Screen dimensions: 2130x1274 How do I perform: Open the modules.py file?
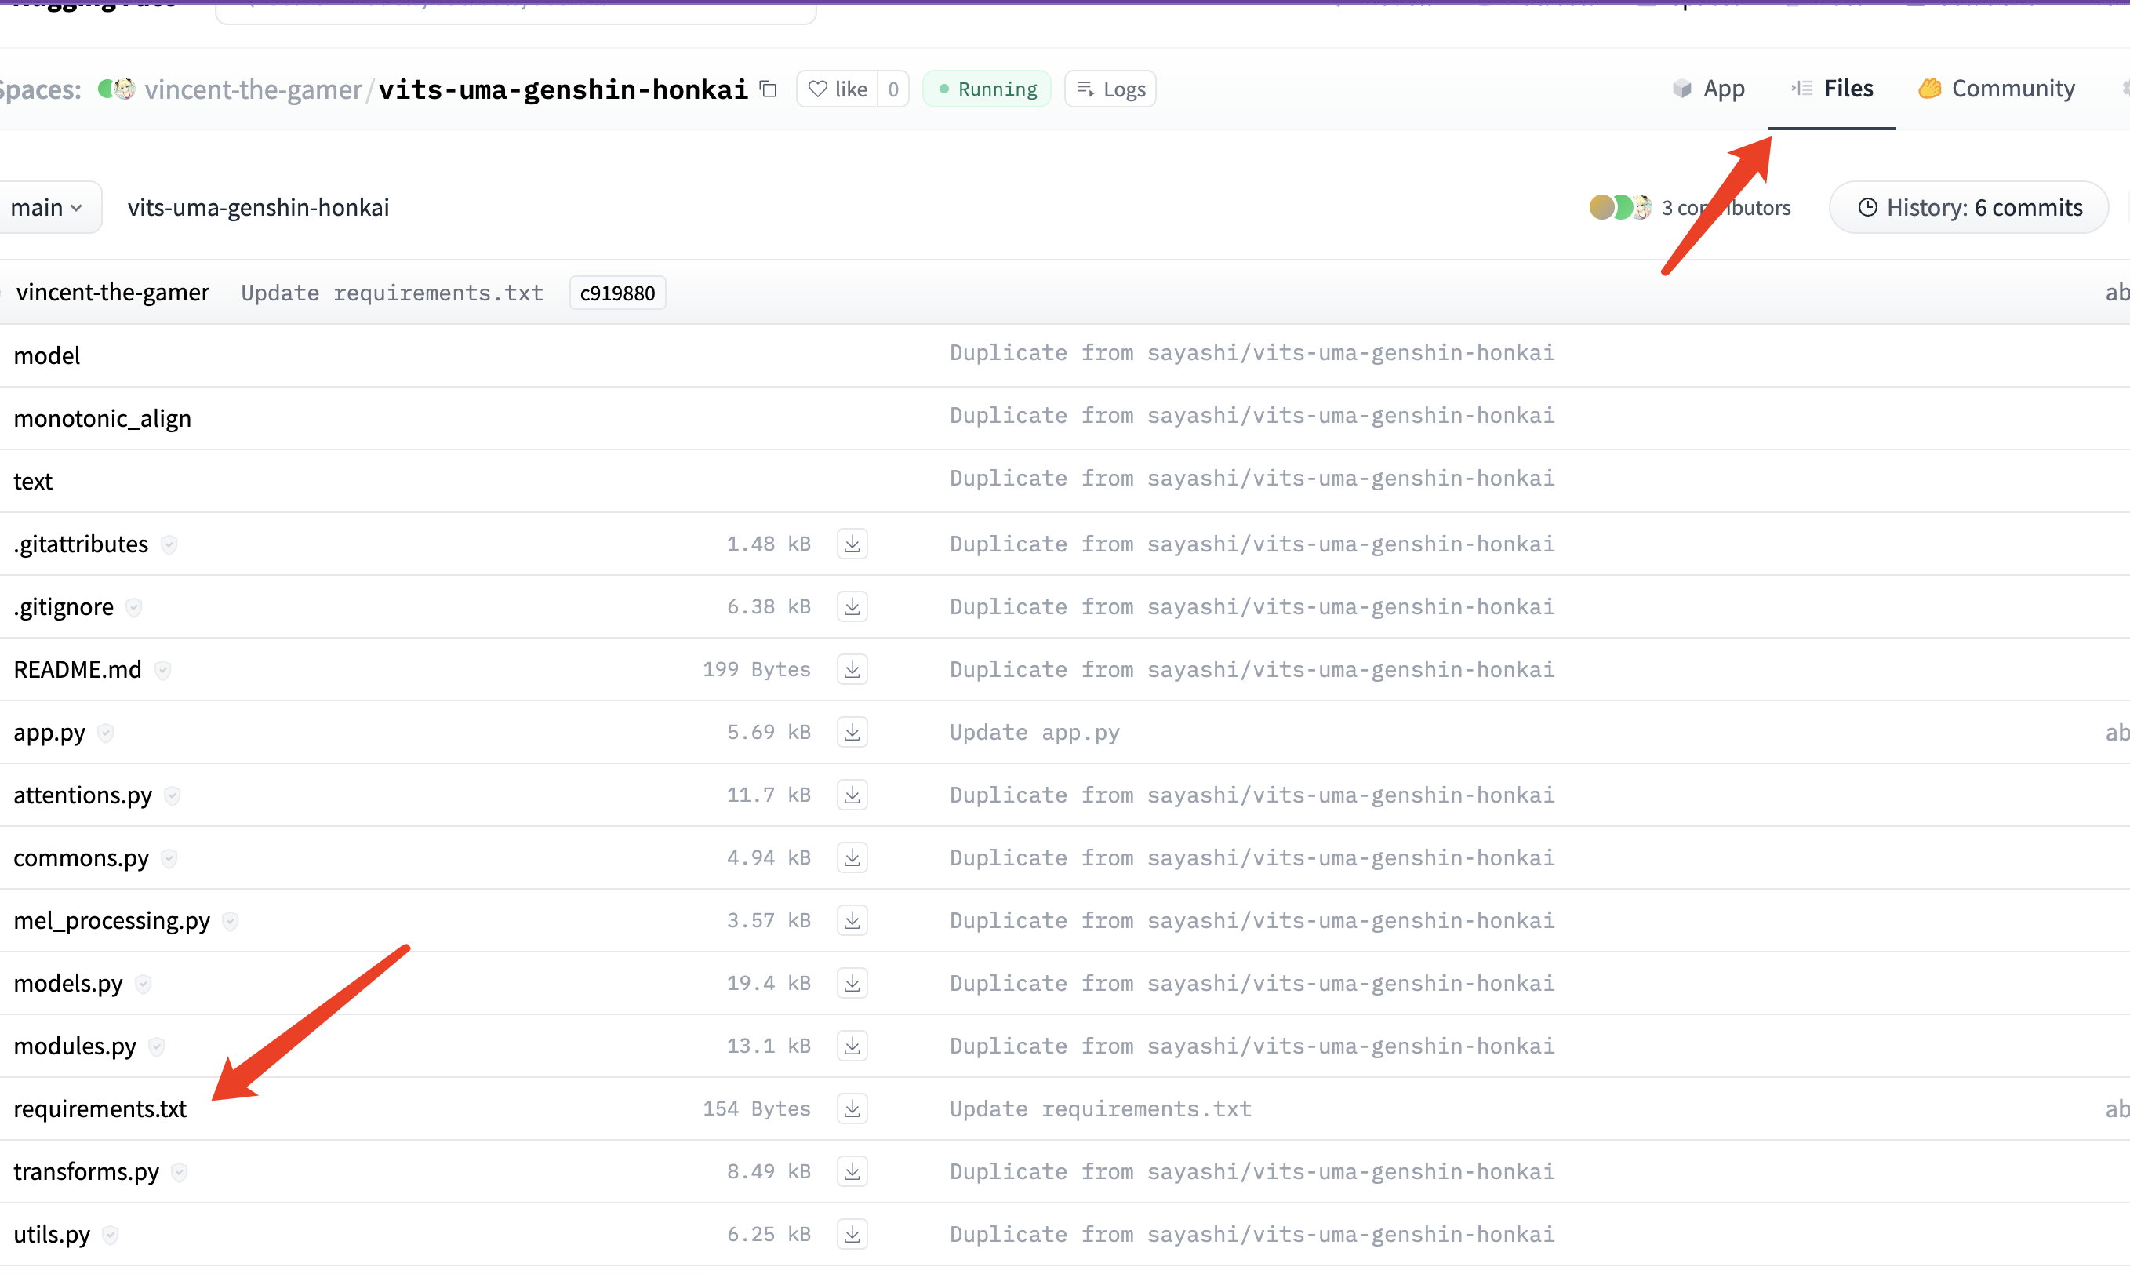tap(75, 1045)
